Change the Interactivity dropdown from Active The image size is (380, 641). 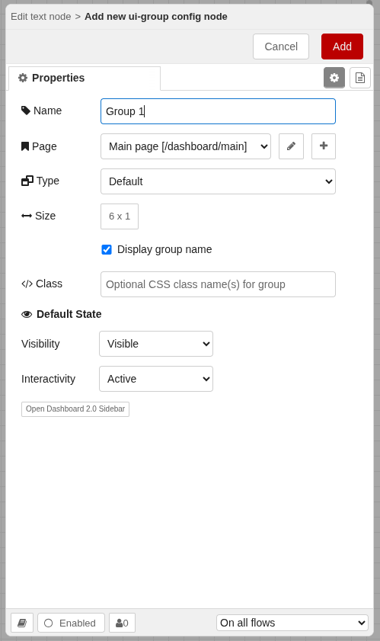click(x=156, y=379)
